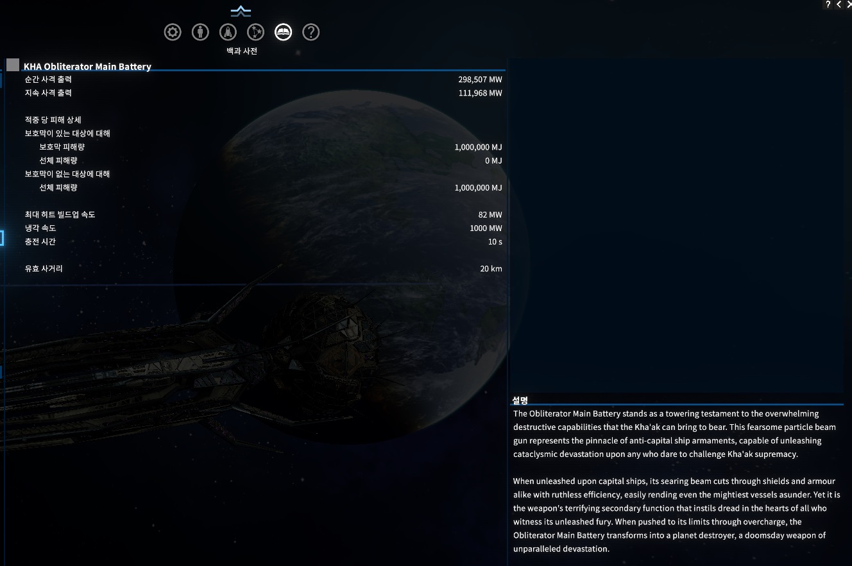Go back using the top-right left arrow

[839, 4]
